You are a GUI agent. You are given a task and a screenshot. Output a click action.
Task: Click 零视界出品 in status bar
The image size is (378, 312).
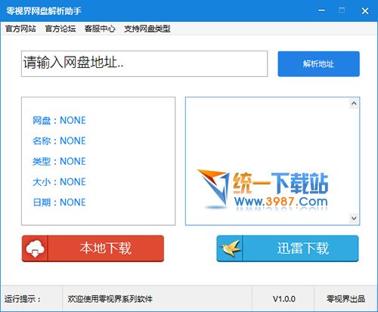[345, 299]
